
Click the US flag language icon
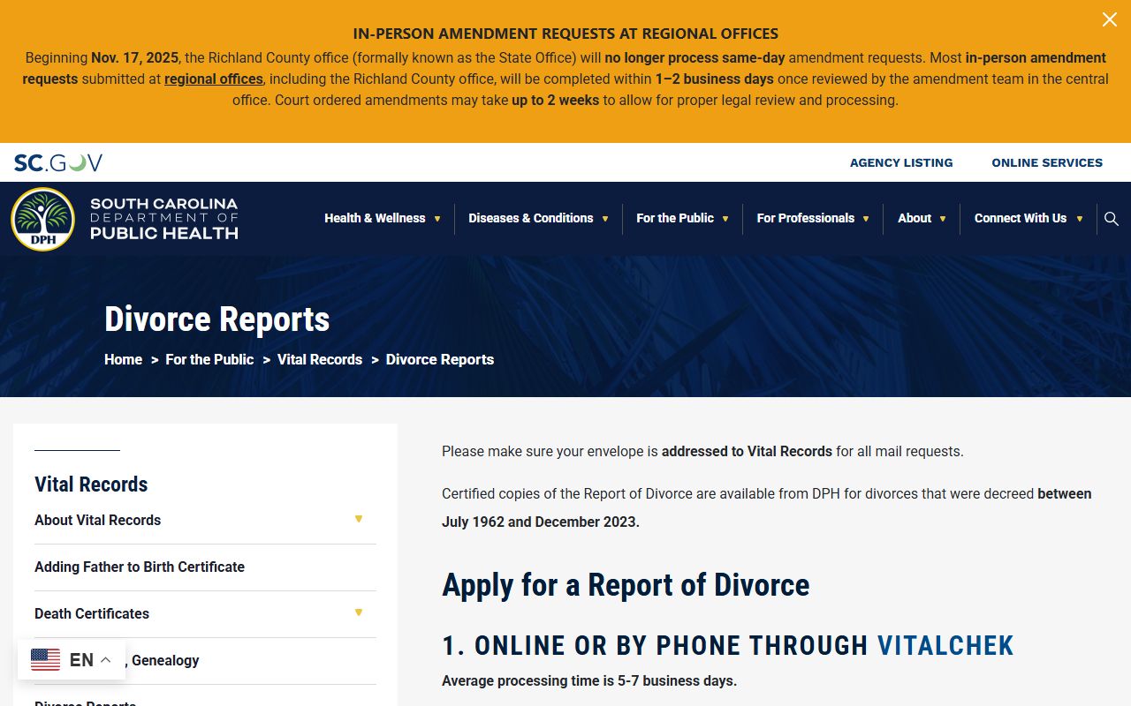[46, 659]
